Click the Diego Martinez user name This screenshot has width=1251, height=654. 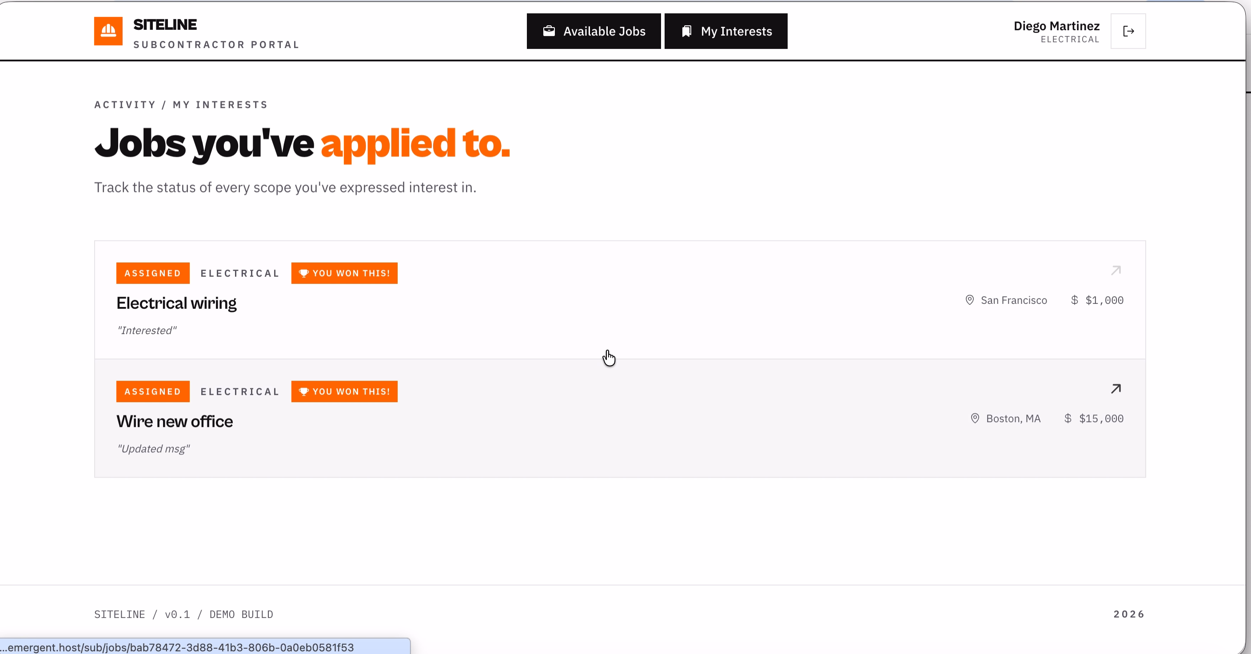pyautogui.click(x=1056, y=26)
